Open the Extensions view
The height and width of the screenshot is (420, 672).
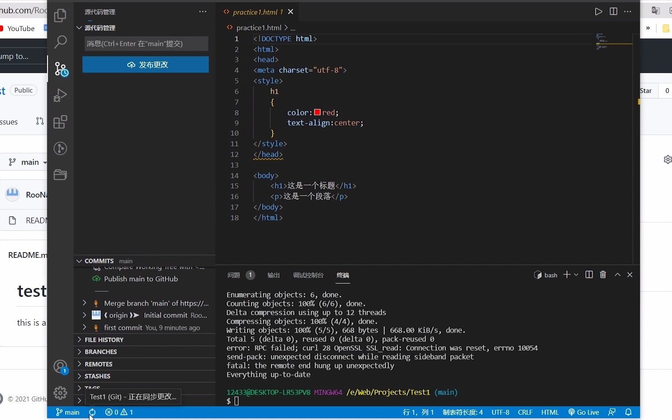coord(60,122)
